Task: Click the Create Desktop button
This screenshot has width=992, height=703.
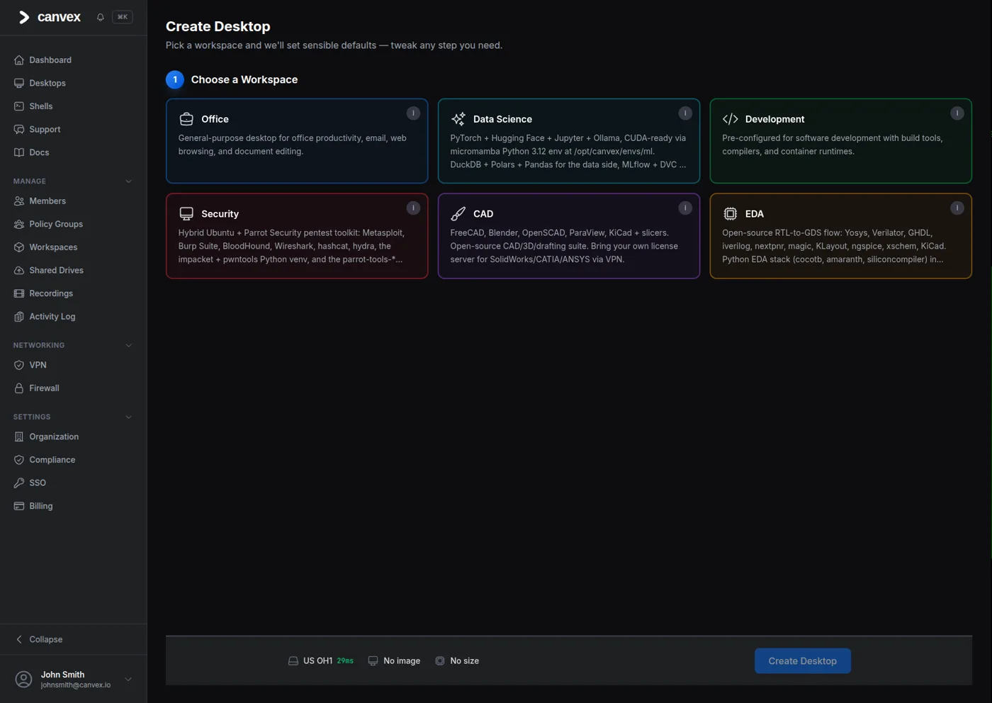Action: pyautogui.click(x=803, y=661)
